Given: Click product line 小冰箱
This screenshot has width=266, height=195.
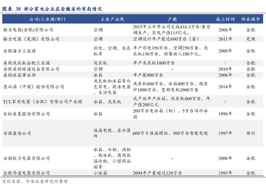Looking at the screenshot, I should [100, 173].
